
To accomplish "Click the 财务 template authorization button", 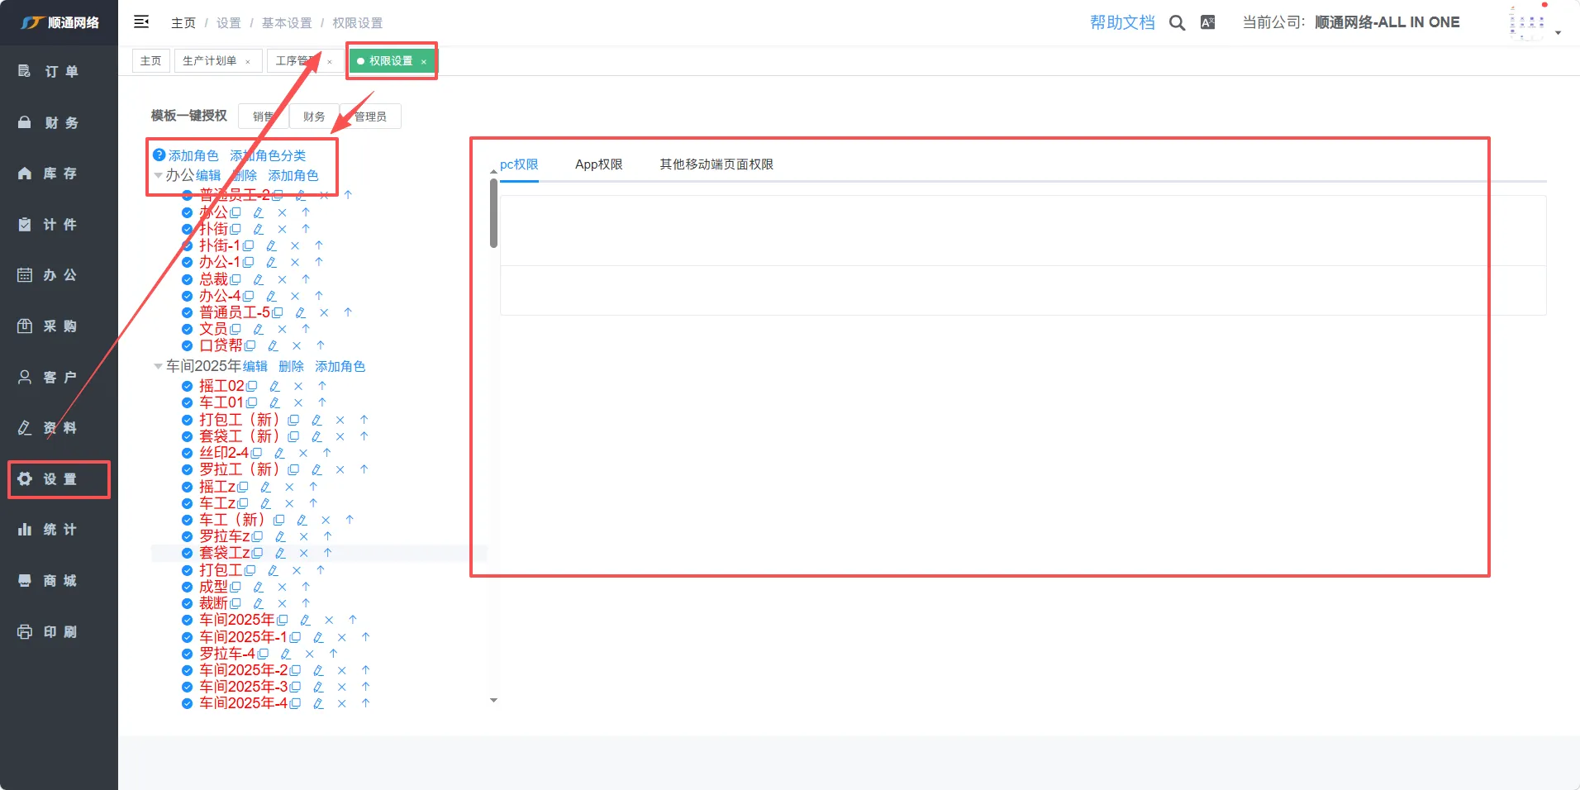I will point(314,117).
